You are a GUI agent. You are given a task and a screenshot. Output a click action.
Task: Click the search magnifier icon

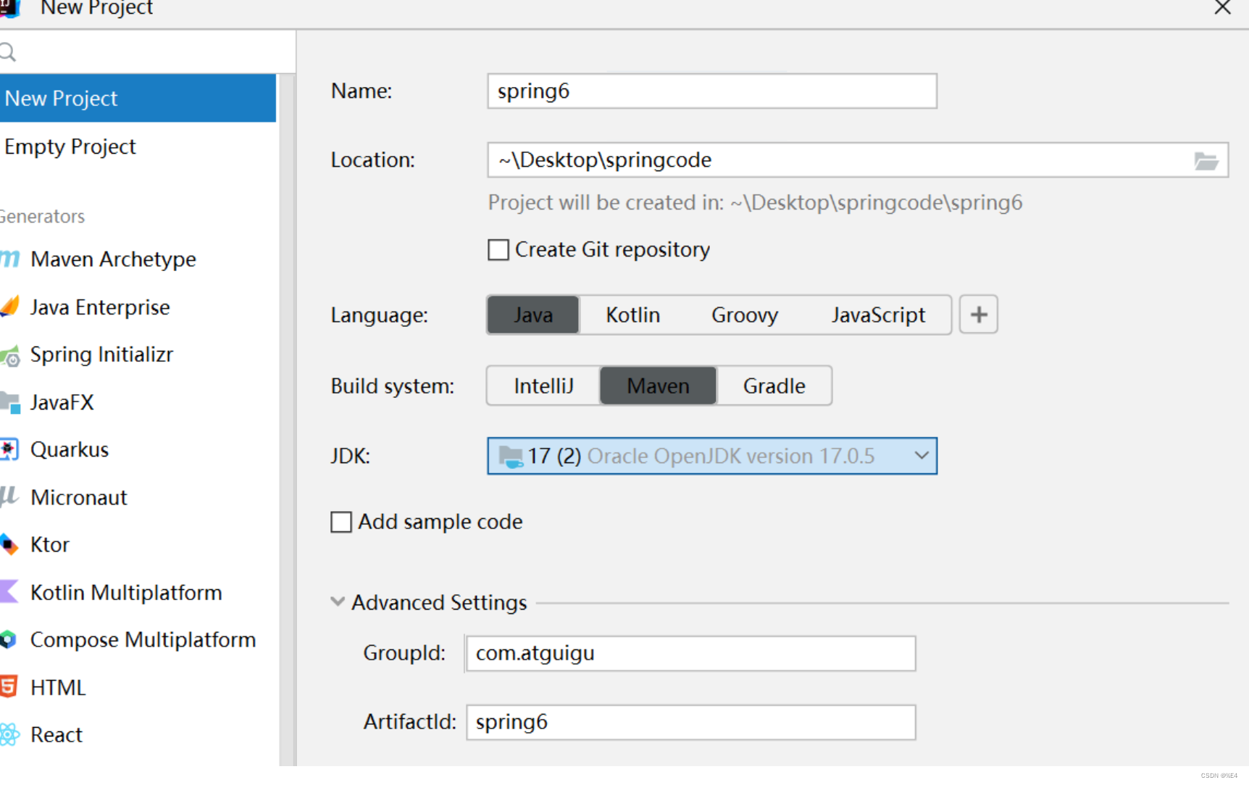click(x=7, y=52)
